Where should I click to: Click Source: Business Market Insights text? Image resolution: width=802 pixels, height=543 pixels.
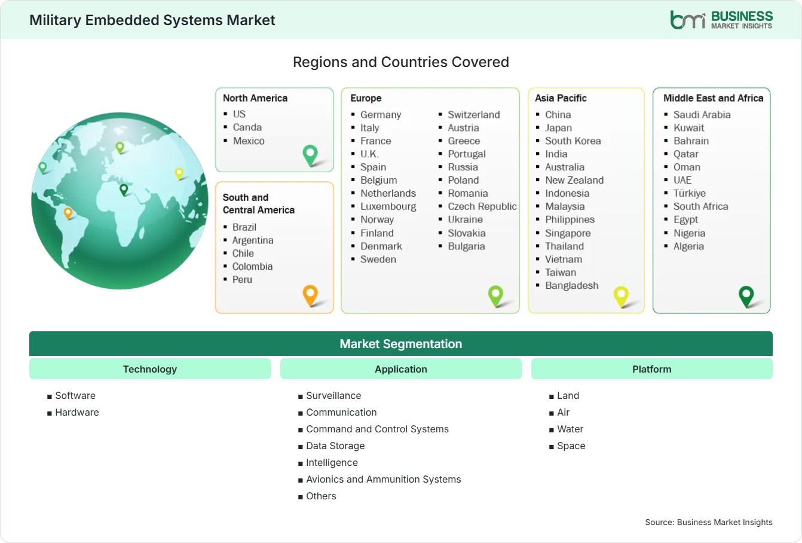coord(709,522)
